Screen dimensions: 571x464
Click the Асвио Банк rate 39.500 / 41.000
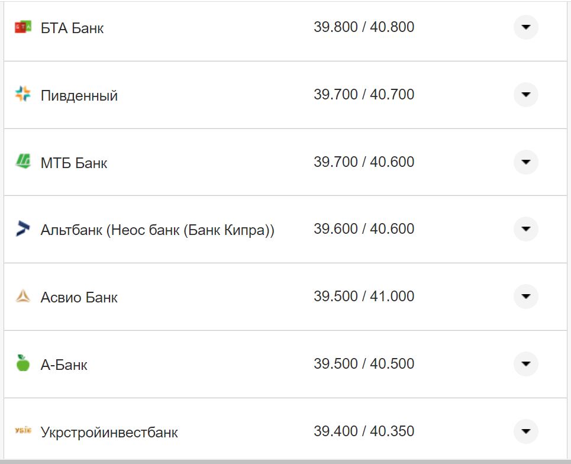click(x=364, y=296)
